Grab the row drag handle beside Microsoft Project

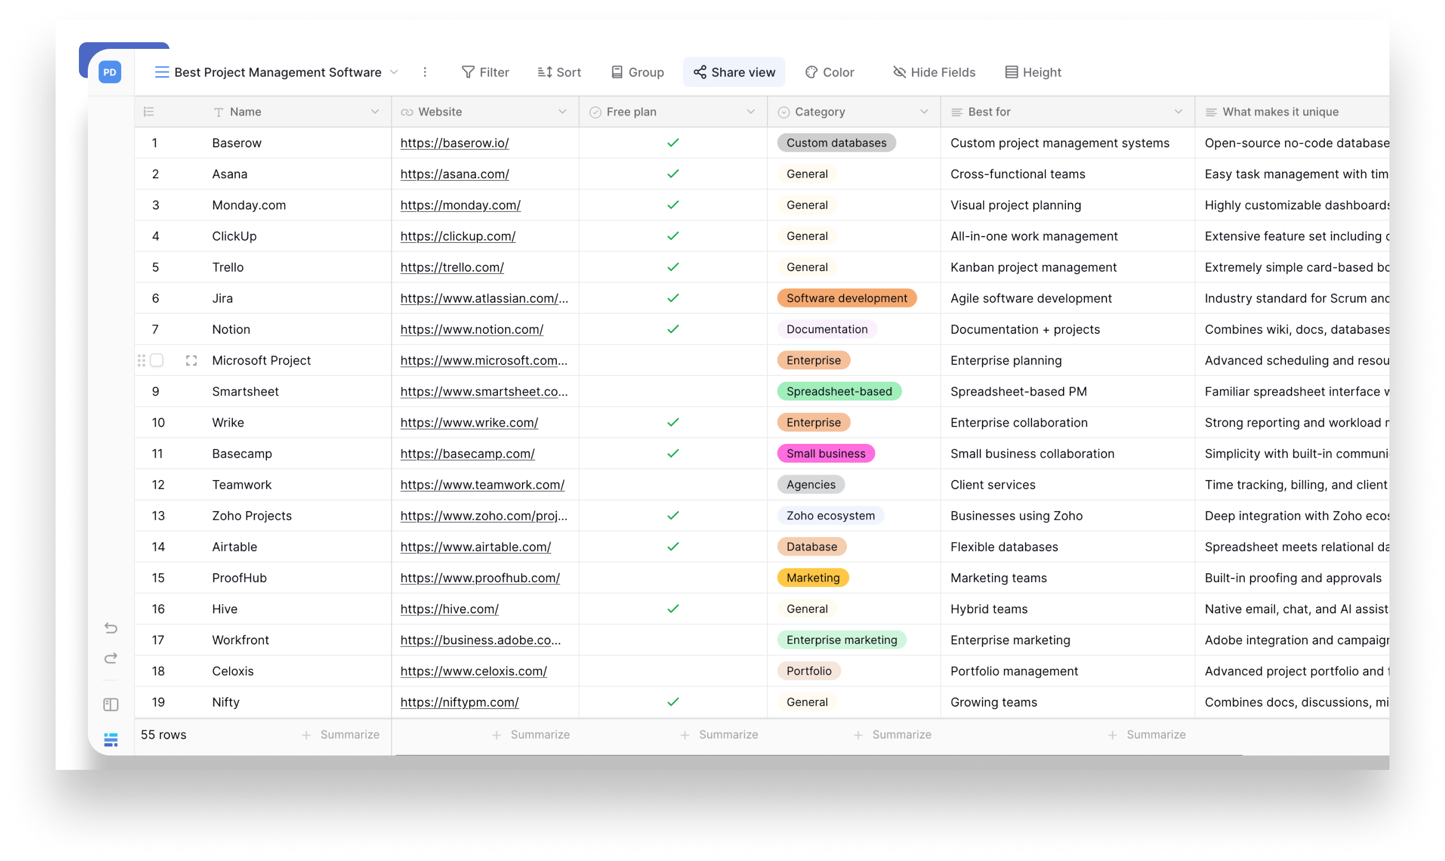(x=141, y=361)
